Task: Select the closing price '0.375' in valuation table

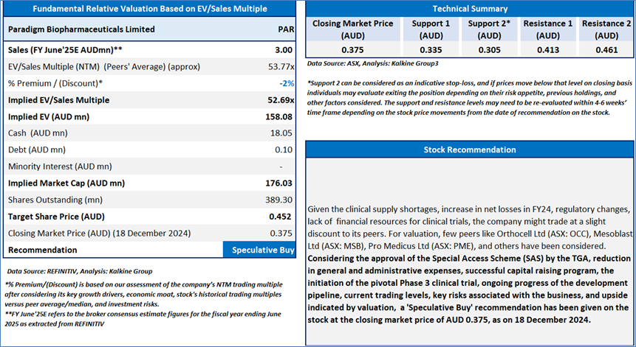Action: [281, 234]
